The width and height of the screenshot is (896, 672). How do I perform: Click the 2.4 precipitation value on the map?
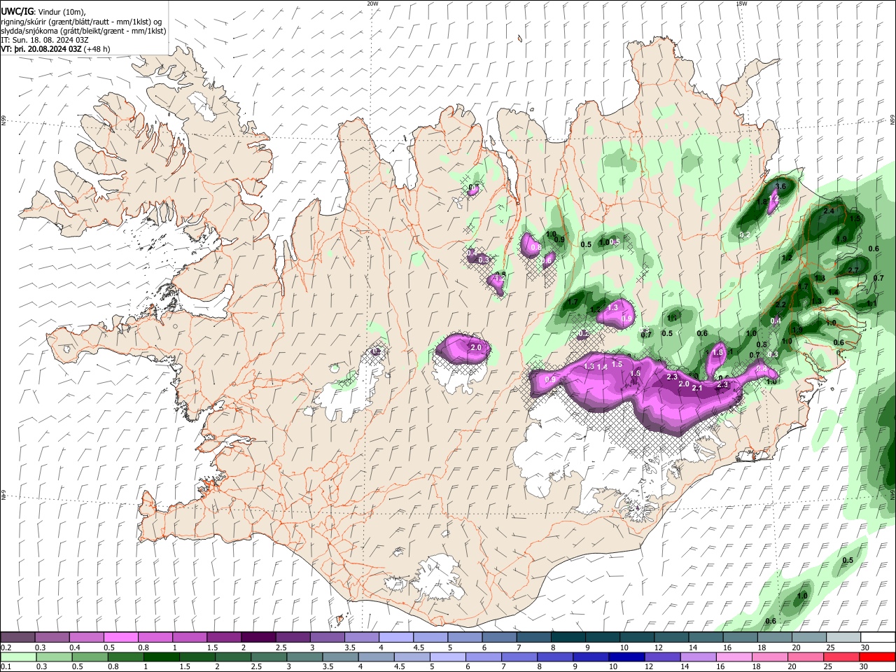pyautogui.click(x=829, y=211)
